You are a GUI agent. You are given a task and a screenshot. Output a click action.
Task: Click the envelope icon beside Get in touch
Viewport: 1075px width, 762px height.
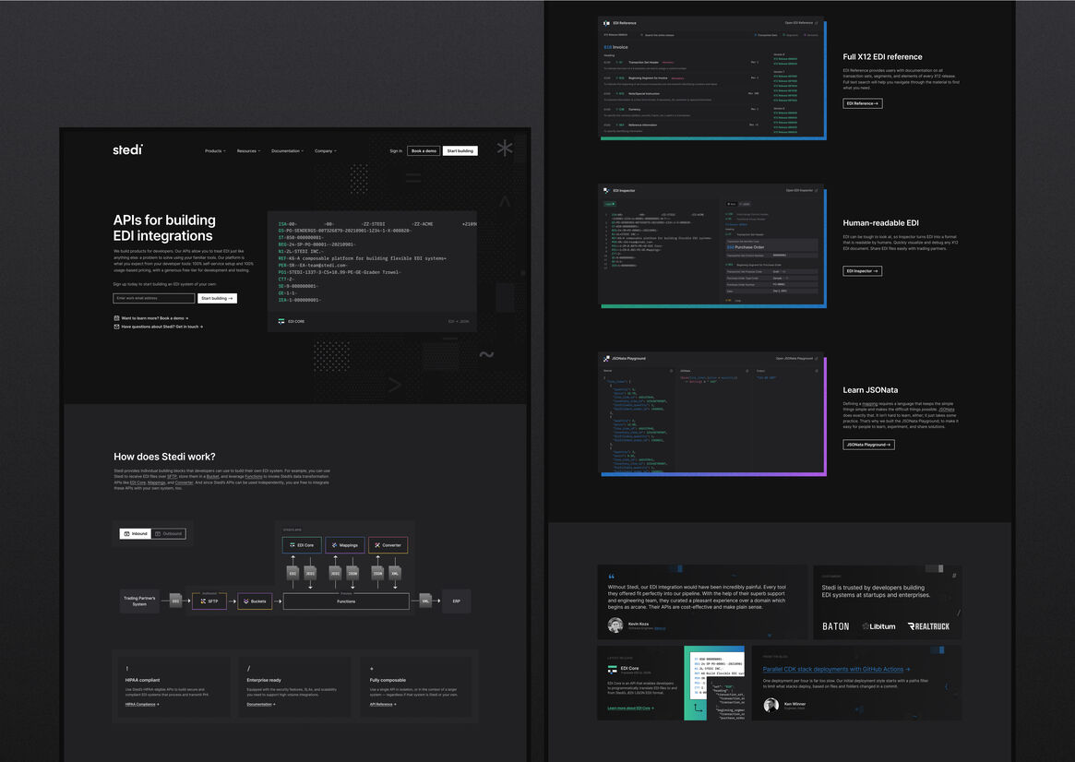(116, 327)
